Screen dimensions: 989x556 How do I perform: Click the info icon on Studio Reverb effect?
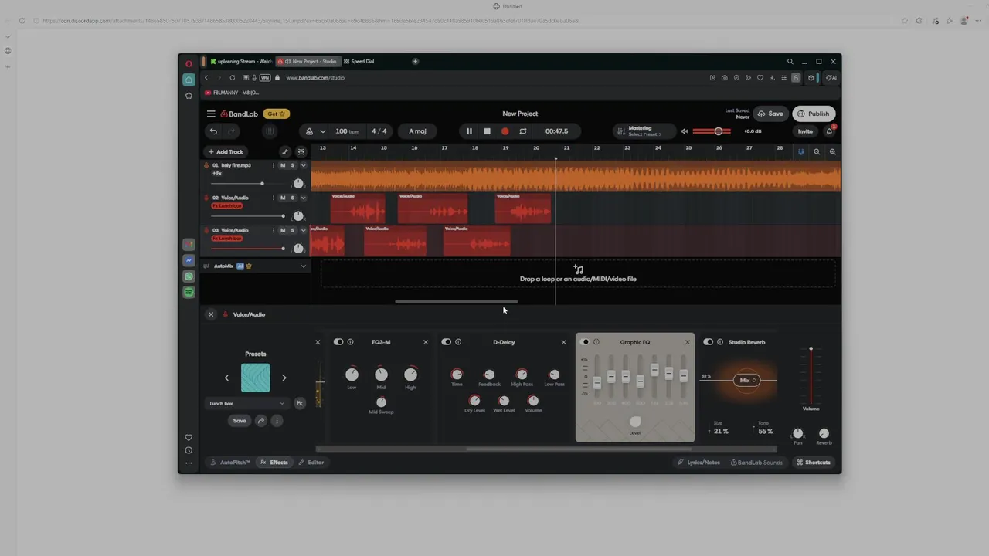720,342
